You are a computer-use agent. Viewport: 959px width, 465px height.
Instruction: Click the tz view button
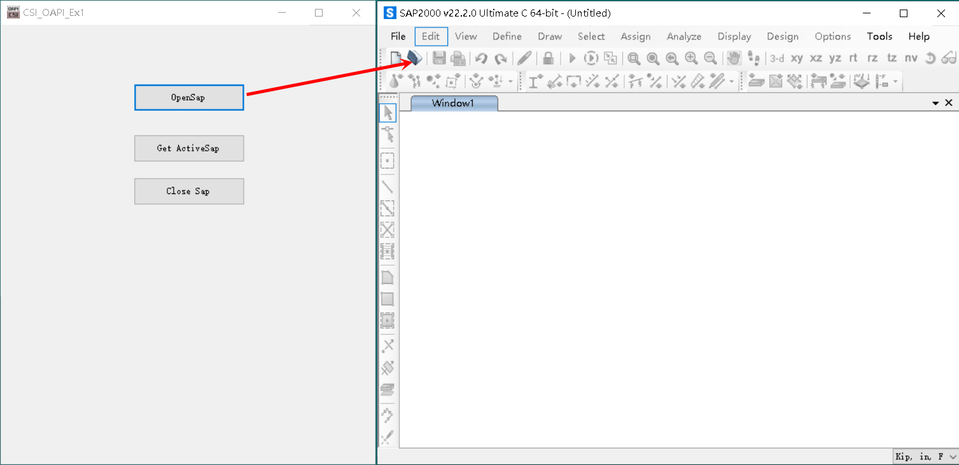(892, 59)
